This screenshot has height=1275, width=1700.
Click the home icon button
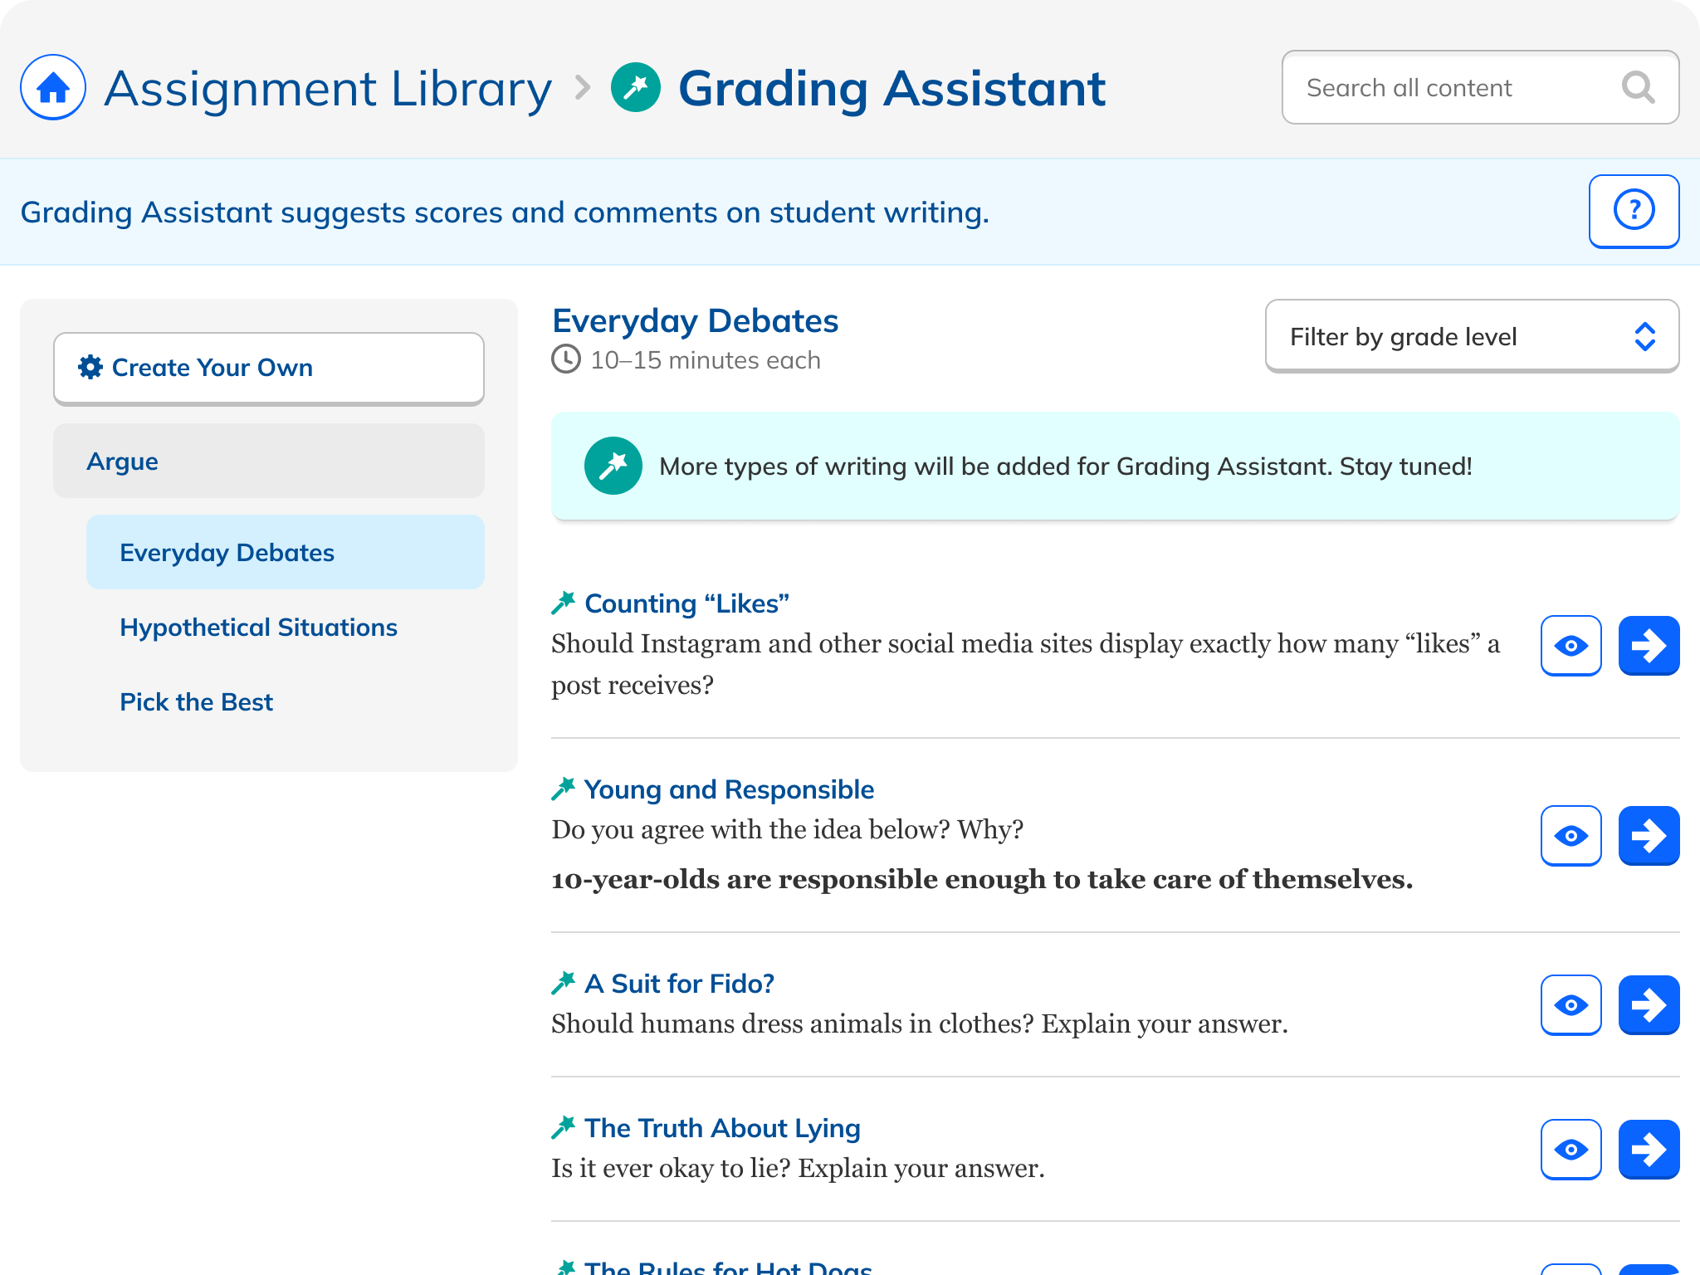coord(53,87)
